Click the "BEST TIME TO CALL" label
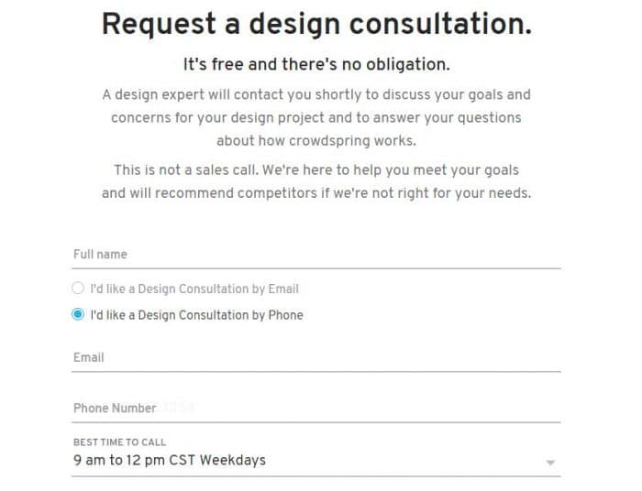Screen dimensions: 642x491 coord(119,442)
